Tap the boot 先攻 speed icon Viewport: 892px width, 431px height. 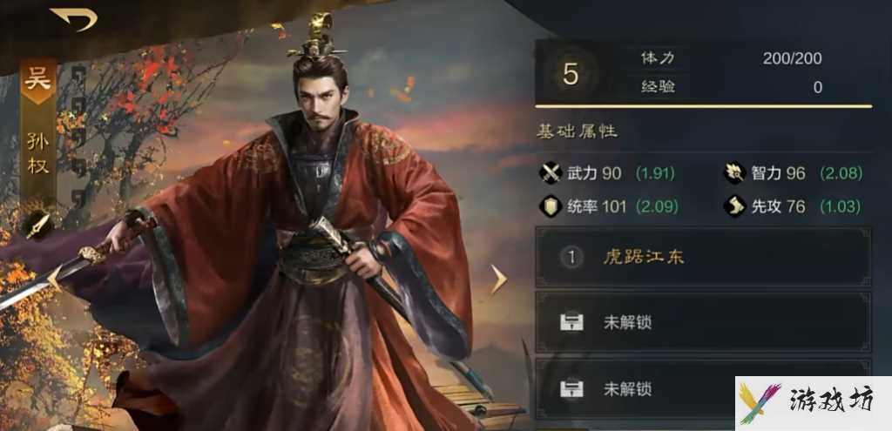pos(734,205)
